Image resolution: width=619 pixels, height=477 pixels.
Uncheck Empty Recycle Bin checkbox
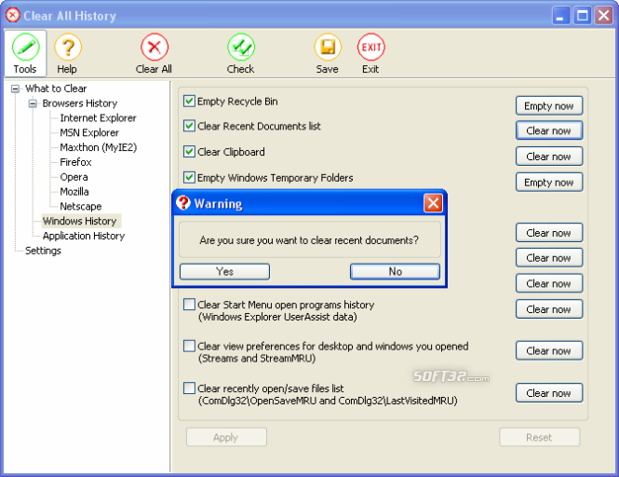click(x=189, y=102)
